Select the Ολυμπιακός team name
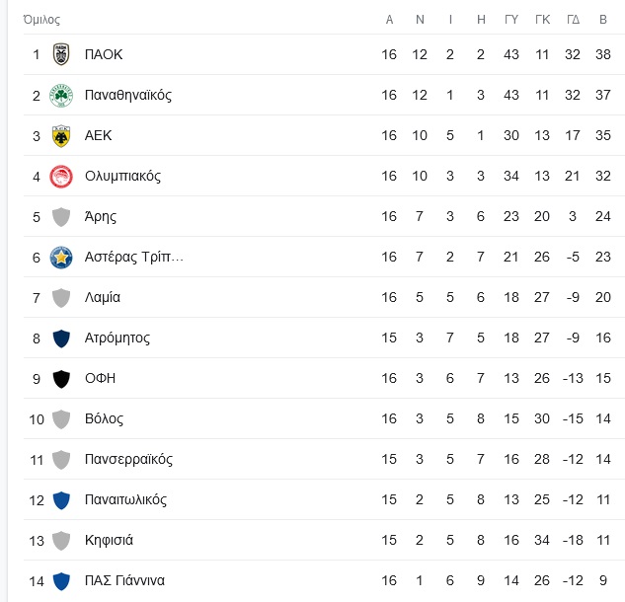The width and height of the screenshot is (625, 602). (x=122, y=176)
